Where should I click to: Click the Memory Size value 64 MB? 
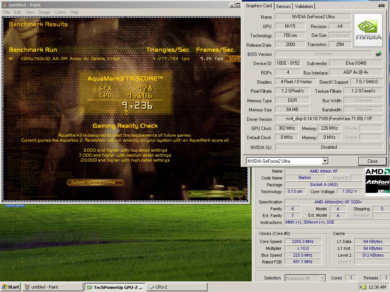[x=292, y=109]
